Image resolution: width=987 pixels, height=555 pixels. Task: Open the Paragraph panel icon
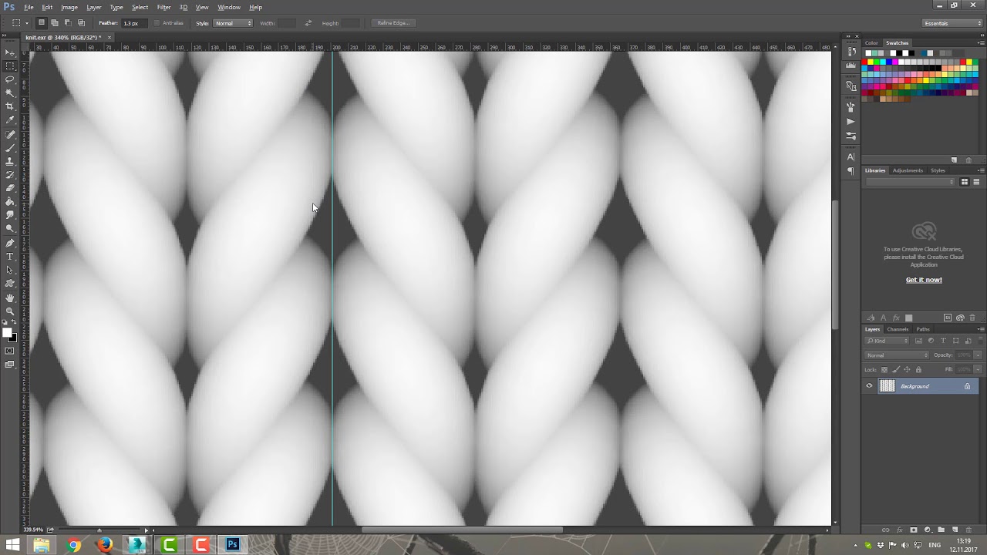click(x=851, y=171)
